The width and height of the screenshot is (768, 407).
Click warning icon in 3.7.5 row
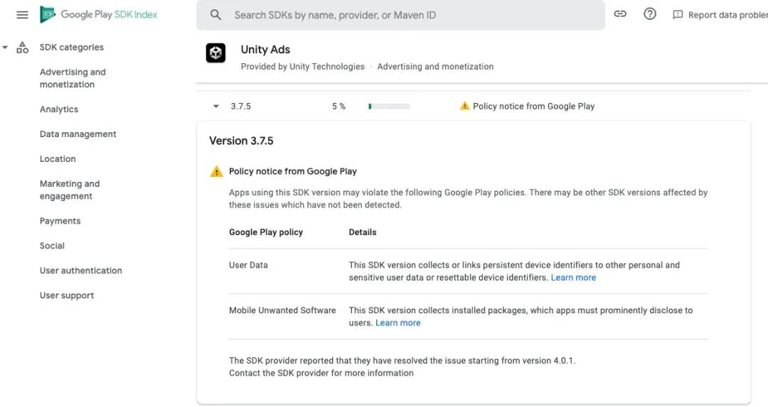[464, 106]
